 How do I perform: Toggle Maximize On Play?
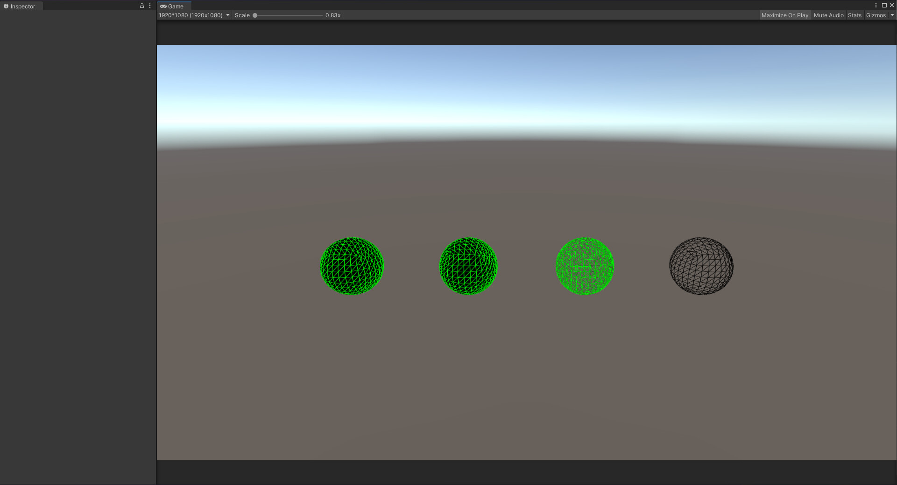point(784,15)
